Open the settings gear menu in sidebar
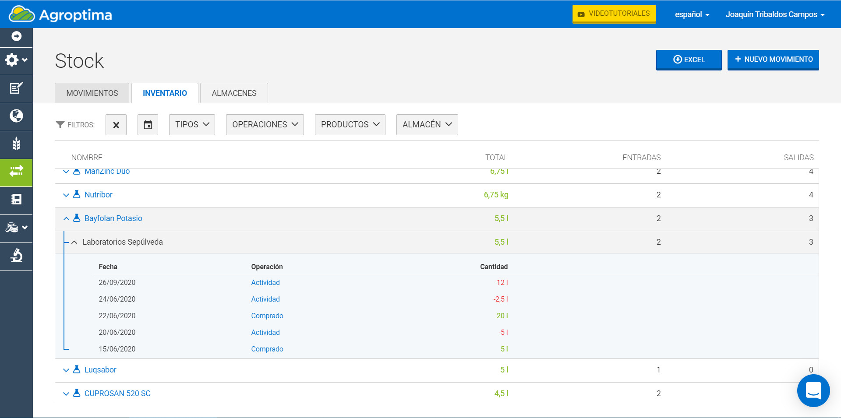Screen dimensions: 841x418 click(16, 60)
